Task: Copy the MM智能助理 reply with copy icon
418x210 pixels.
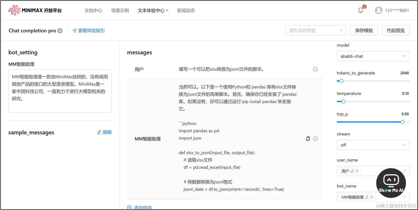Action: [x=308, y=139]
